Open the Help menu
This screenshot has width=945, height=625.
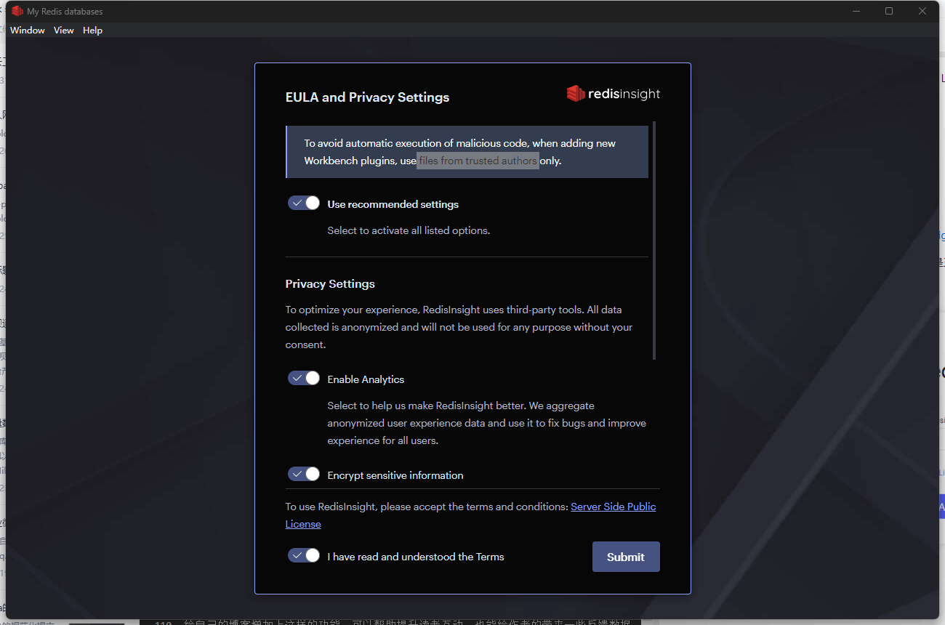click(92, 31)
